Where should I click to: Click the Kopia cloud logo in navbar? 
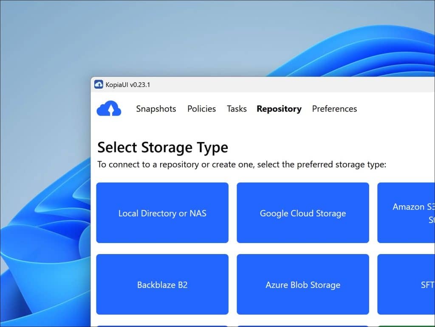(109, 108)
